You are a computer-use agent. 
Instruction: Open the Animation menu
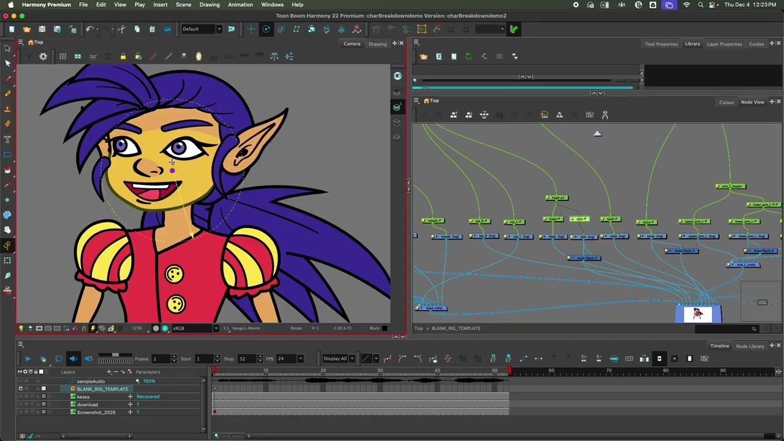pyautogui.click(x=240, y=4)
